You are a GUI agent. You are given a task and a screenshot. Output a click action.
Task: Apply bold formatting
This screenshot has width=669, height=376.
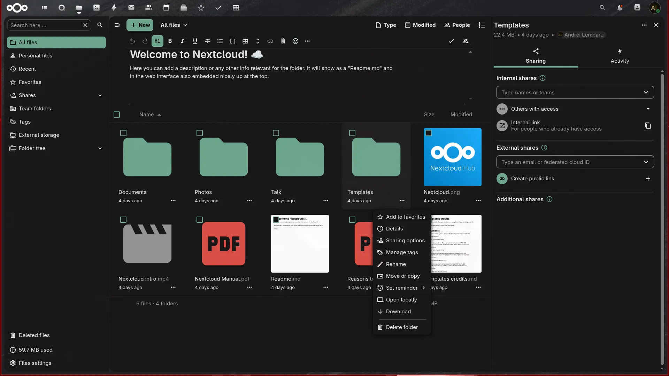[x=170, y=41]
